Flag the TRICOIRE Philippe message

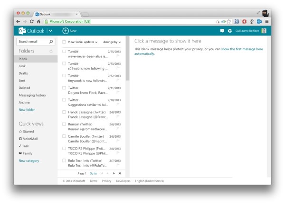pyautogui.click(x=118, y=153)
